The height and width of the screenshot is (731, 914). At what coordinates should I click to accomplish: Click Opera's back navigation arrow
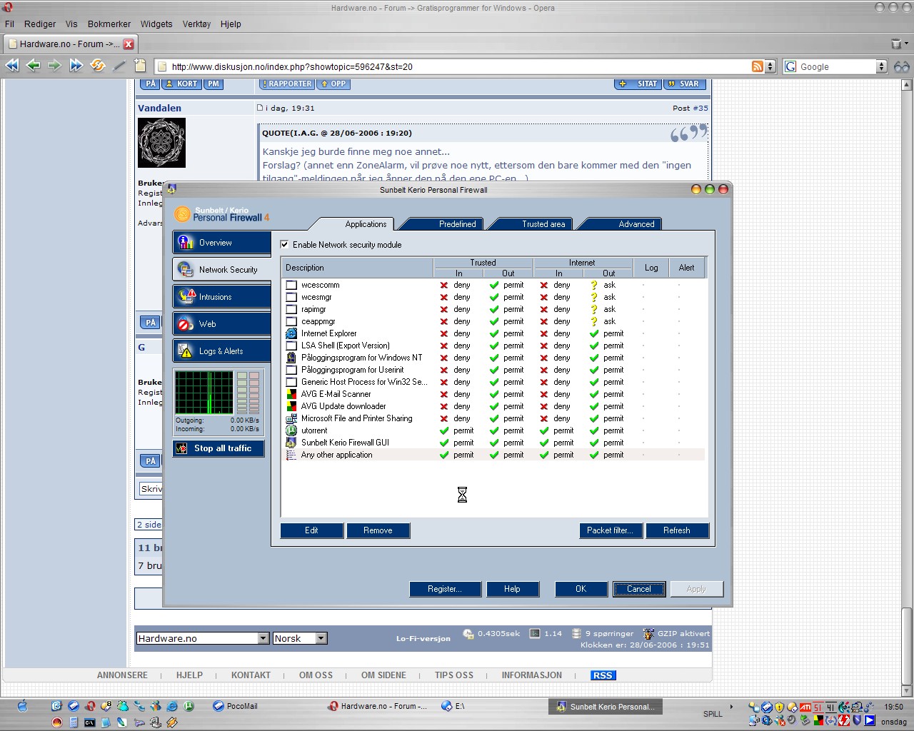(33, 66)
